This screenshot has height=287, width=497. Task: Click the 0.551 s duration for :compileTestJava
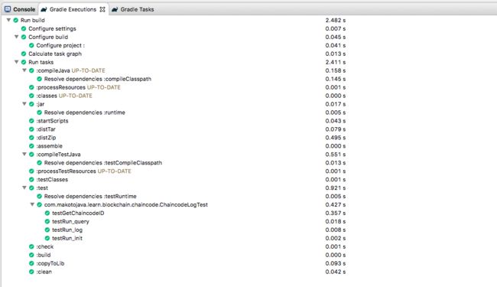[336, 155]
